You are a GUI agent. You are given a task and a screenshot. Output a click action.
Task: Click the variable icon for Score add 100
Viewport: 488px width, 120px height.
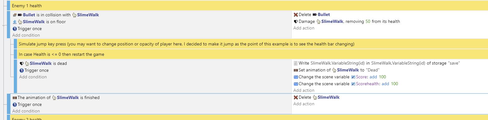coord(296,77)
